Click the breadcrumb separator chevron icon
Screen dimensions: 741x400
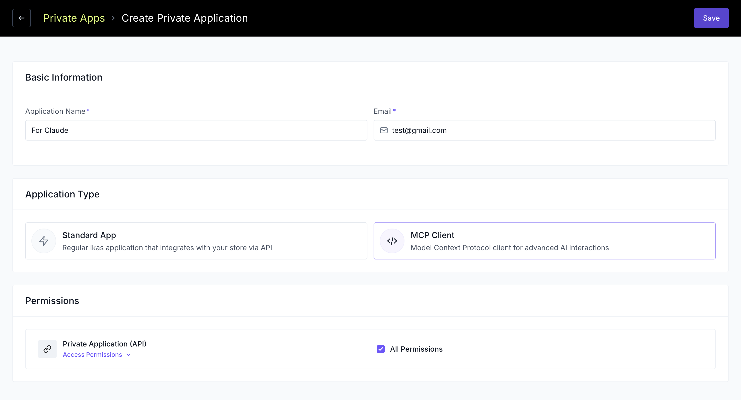[x=113, y=18]
